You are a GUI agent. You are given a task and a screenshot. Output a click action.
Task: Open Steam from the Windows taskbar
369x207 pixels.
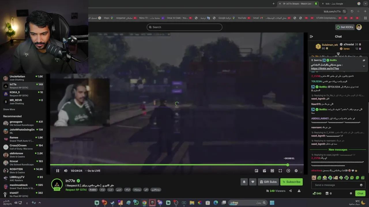tap(112, 203)
